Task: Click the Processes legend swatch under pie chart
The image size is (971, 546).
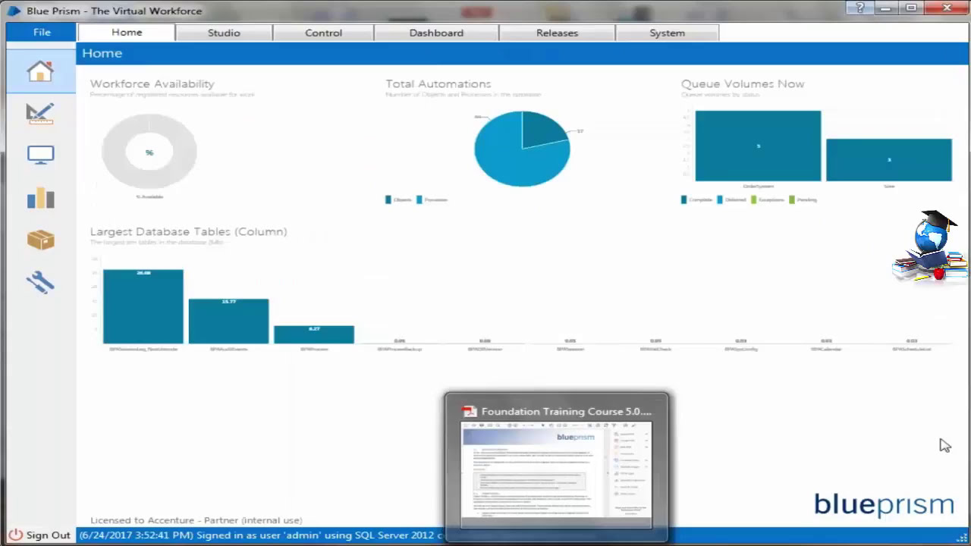Action: coord(420,199)
